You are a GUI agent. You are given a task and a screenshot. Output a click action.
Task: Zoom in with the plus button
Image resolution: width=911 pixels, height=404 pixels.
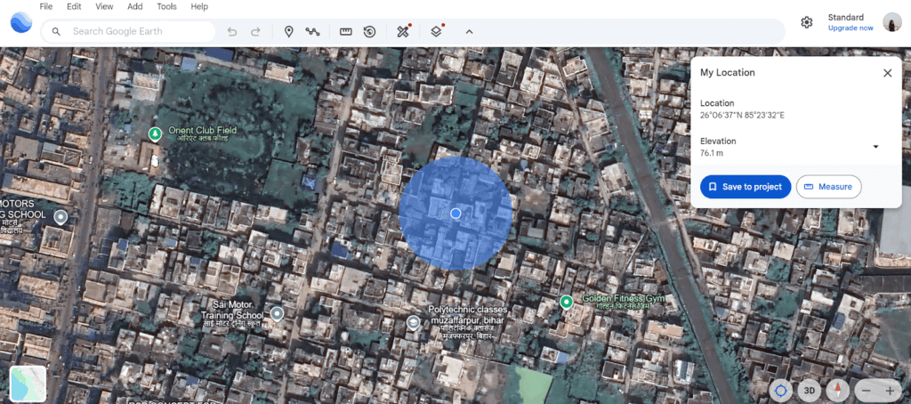coord(889,390)
